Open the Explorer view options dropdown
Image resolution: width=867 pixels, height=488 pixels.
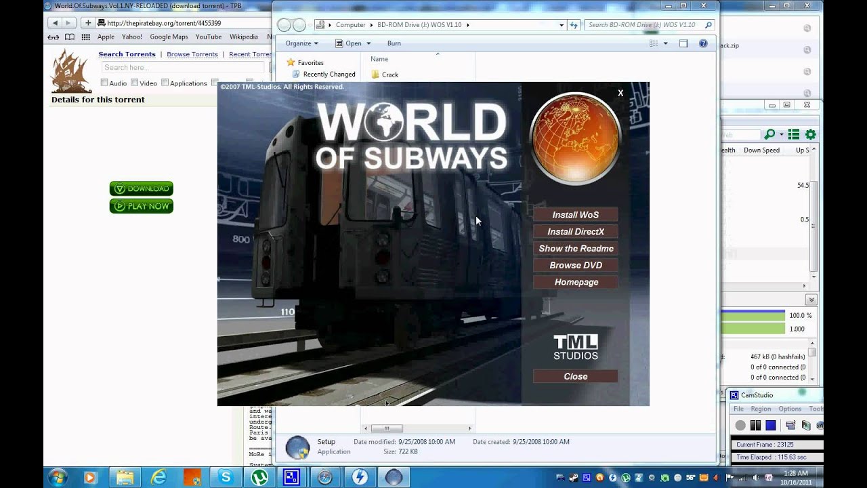[x=665, y=43]
